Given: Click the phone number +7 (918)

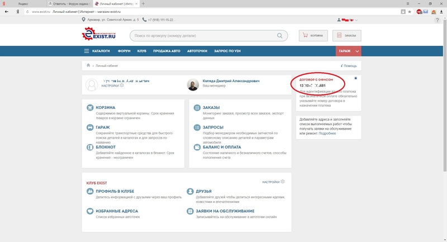Looking at the screenshot, I should click(x=161, y=20).
